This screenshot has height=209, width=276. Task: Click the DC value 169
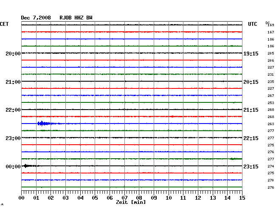click(271, 25)
